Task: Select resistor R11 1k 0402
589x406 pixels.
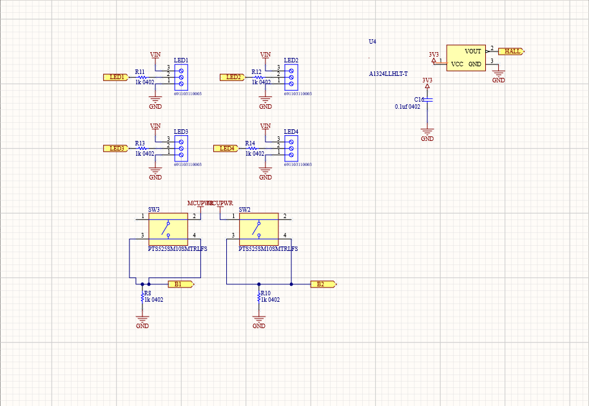Action: [141, 77]
